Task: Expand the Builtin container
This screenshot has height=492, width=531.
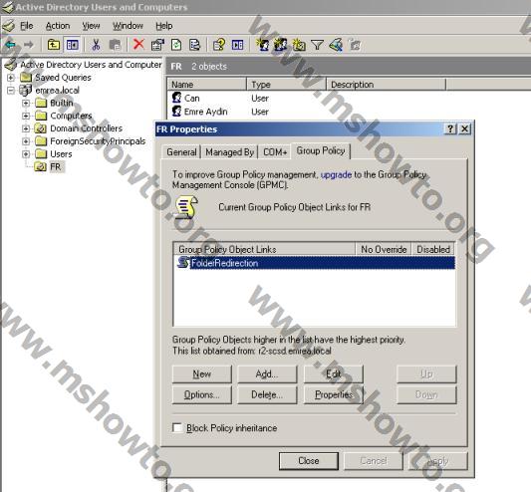Action: [26, 103]
